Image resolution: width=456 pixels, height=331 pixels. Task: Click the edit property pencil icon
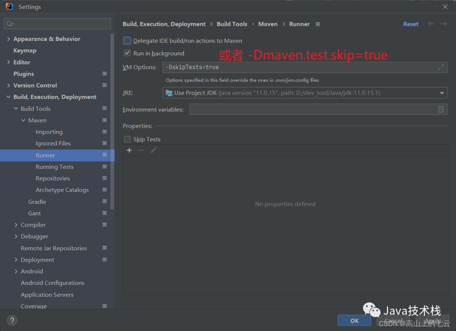point(154,150)
